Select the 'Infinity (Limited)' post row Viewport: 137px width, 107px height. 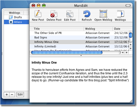(79, 46)
